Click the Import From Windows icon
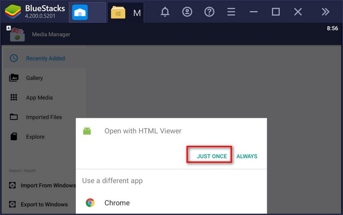Screen dimensions: 343x215 (x=12, y=185)
